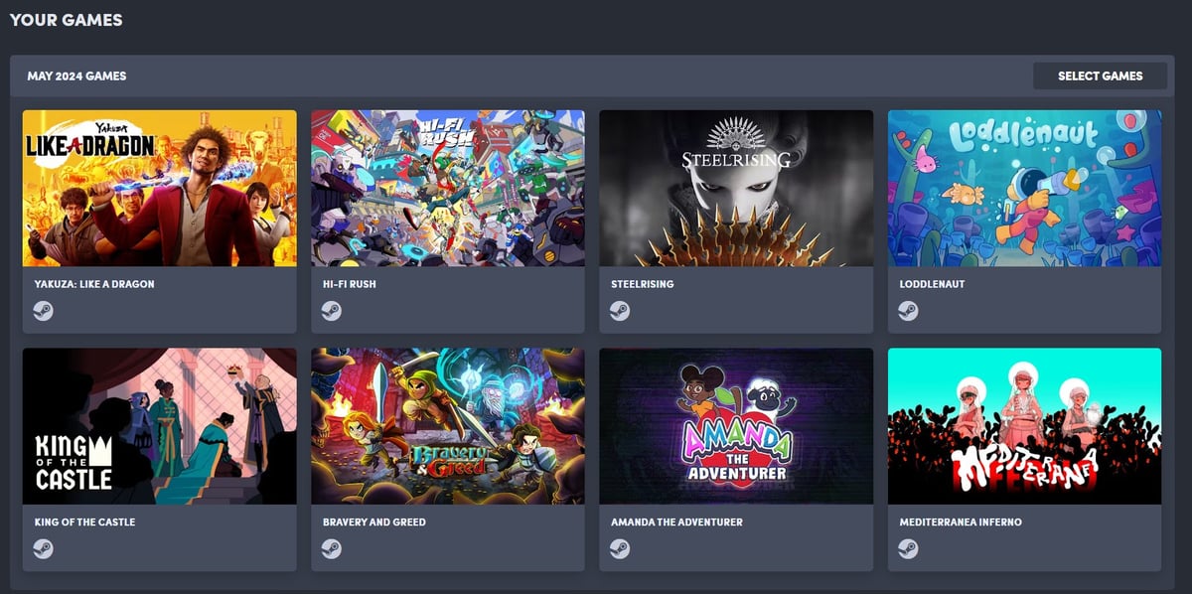Open the Bravery and Greed cover art
Viewport: 1192px width, 594px height.
(448, 426)
